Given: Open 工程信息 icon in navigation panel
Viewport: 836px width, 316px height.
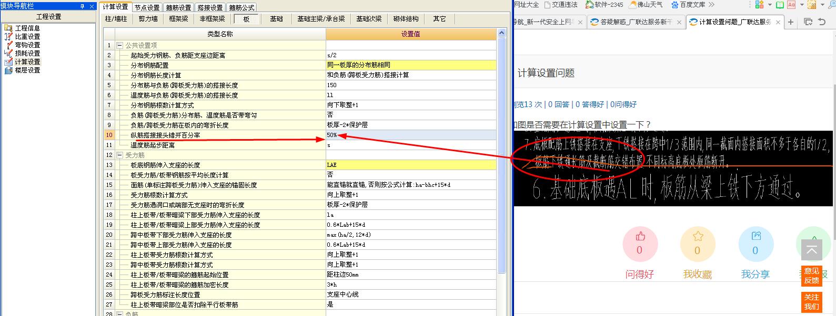Looking at the screenshot, I should (x=8, y=28).
